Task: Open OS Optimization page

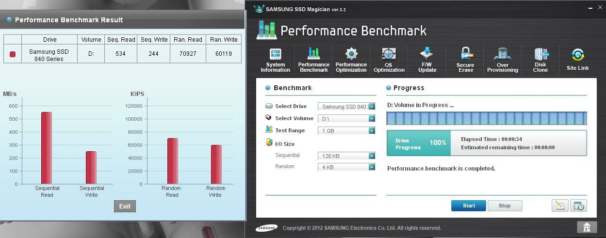Action: [389, 60]
